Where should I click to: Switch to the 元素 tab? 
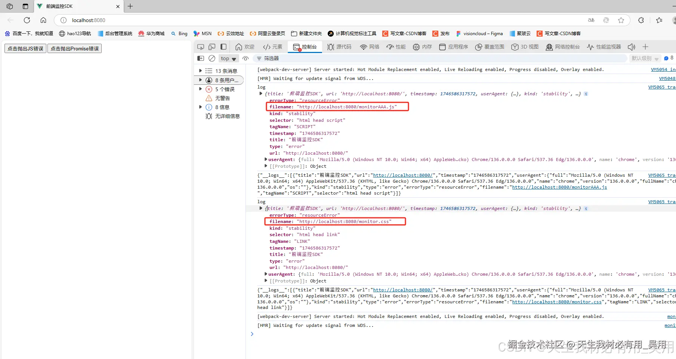[273, 47]
